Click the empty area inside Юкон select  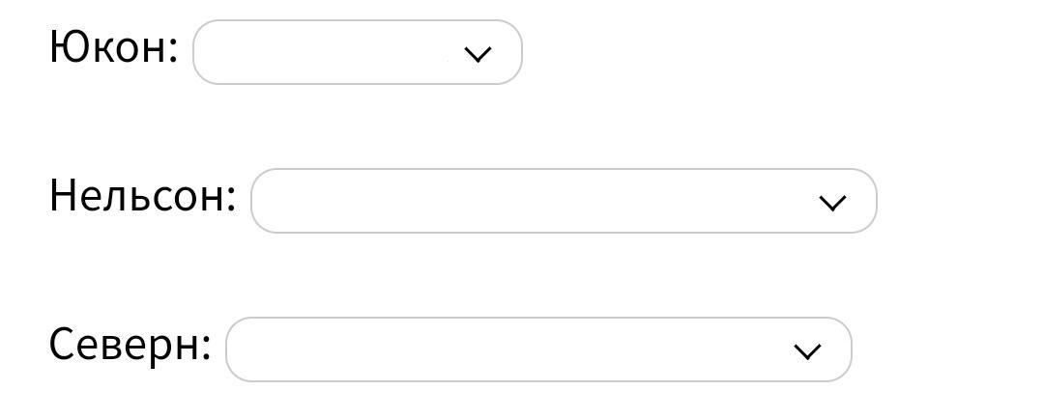[x=319, y=52]
